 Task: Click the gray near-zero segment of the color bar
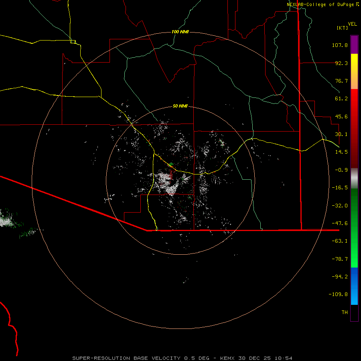pos(354,178)
